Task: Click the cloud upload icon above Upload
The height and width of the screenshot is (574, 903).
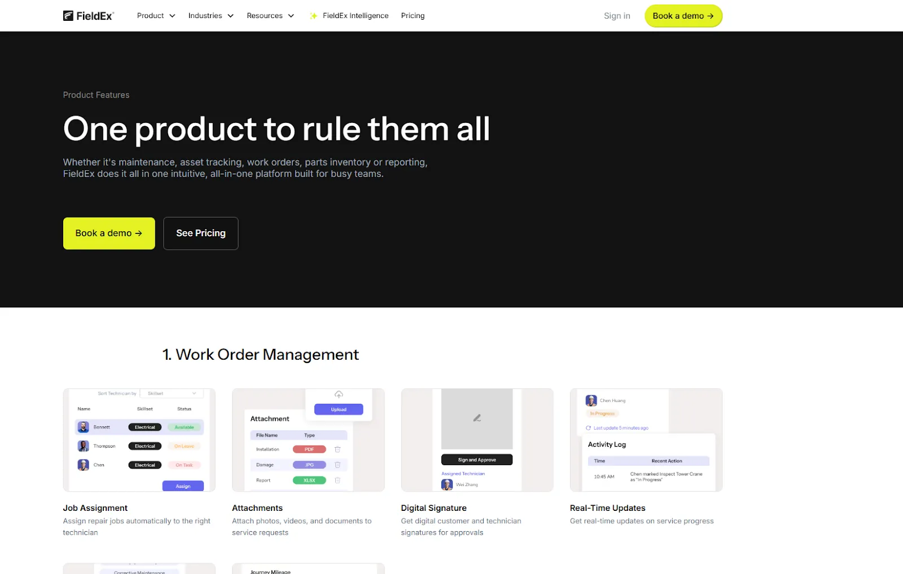Action: pyautogui.click(x=339, y=395)
